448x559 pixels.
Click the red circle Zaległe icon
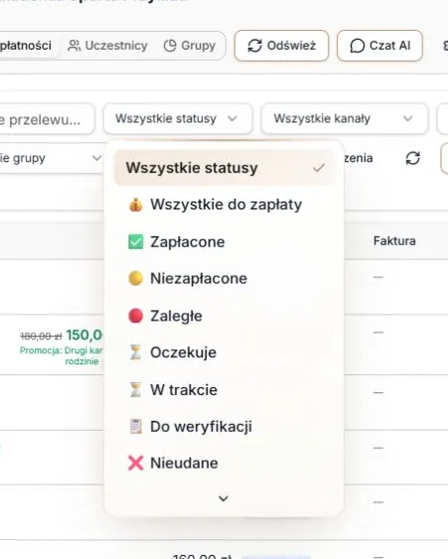[135, 316]
